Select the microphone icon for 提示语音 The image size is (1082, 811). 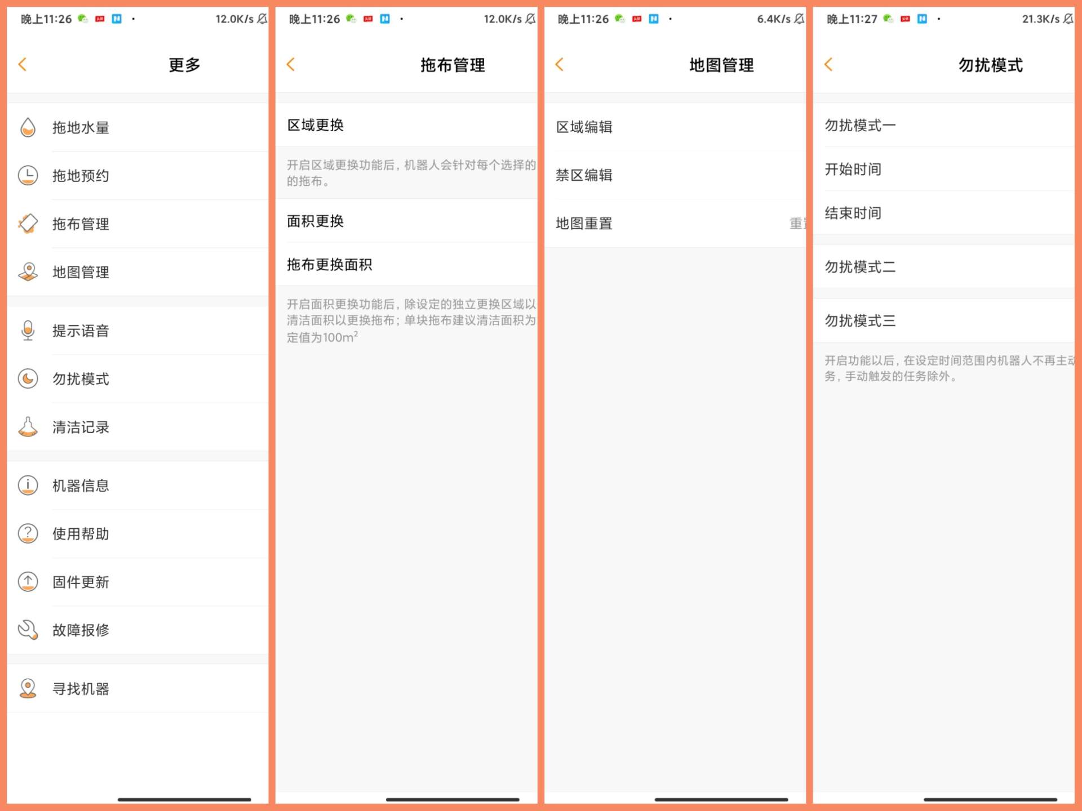[27, 331]
